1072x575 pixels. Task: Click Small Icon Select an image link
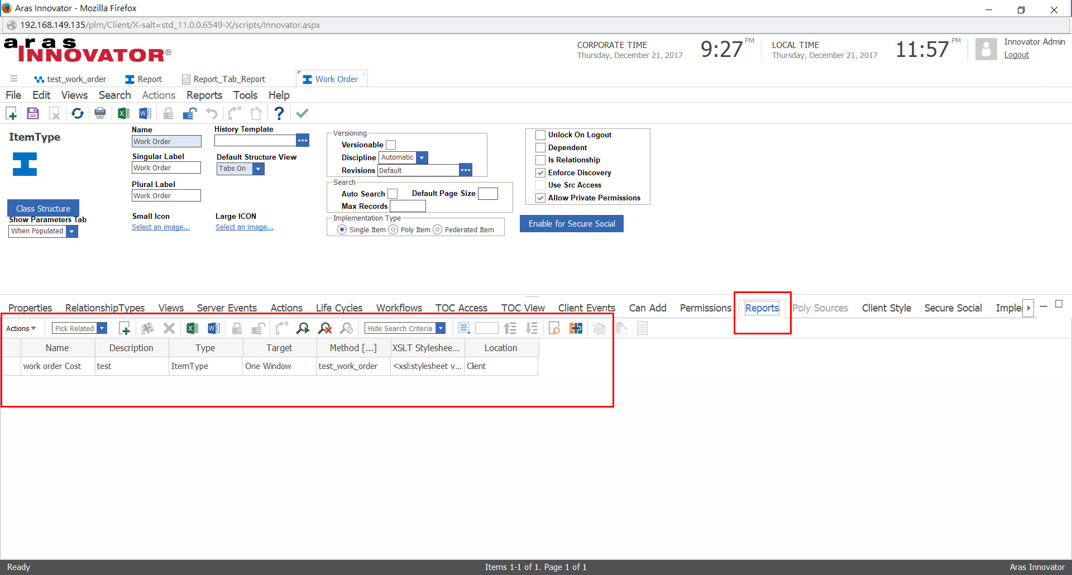(x=161, y=227)
